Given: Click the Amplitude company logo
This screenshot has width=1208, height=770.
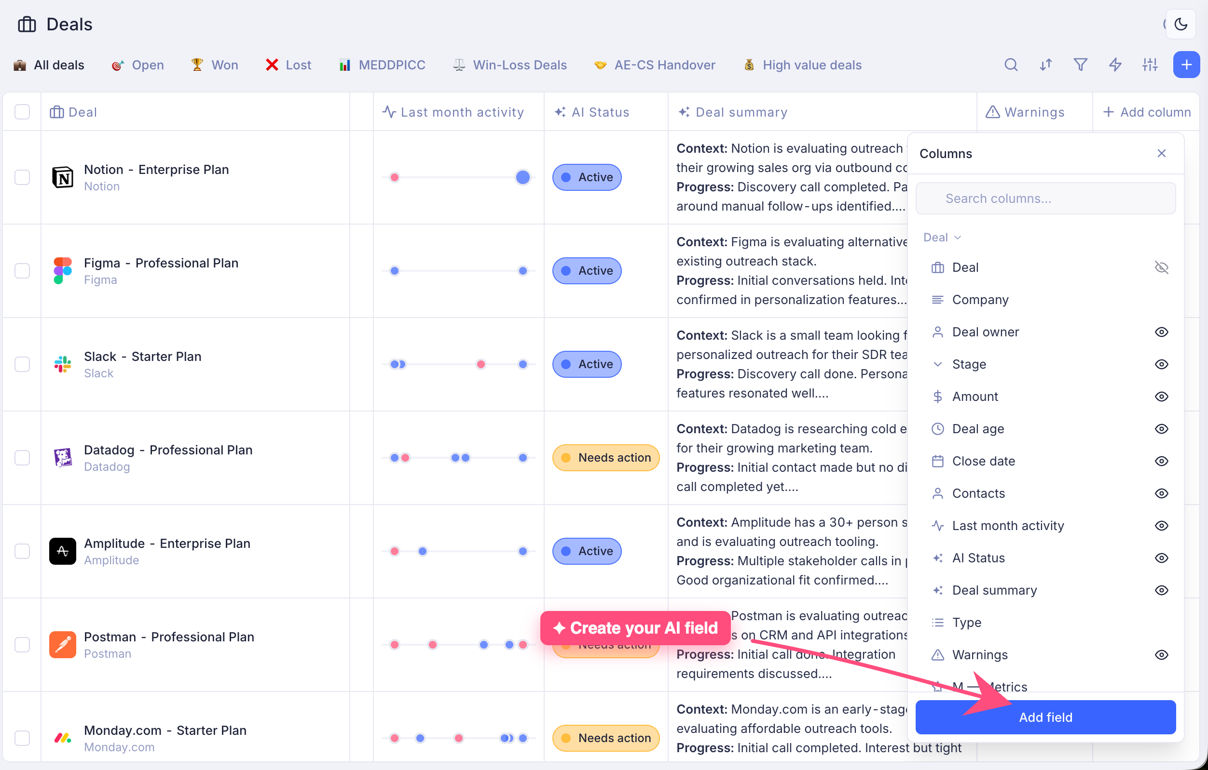Looking at the screenshot, I should 63,551.
